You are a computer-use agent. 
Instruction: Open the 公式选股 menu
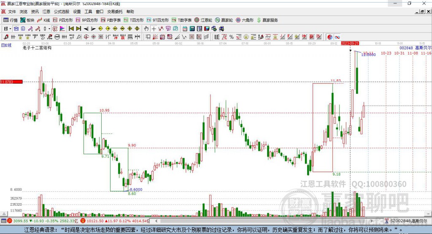pos(62,11)
